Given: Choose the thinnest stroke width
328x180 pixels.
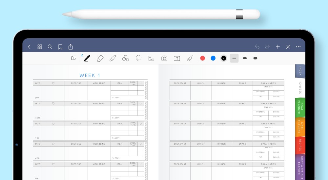Looking at the screenshot, I should coord(234,58).
